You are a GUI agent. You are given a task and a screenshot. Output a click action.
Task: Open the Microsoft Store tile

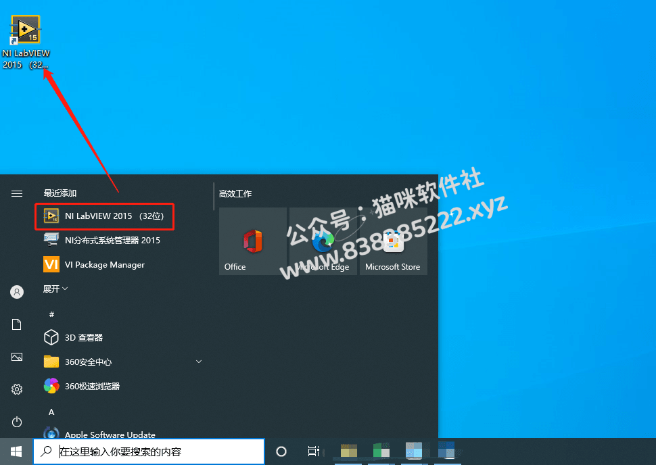coord(394,241)
